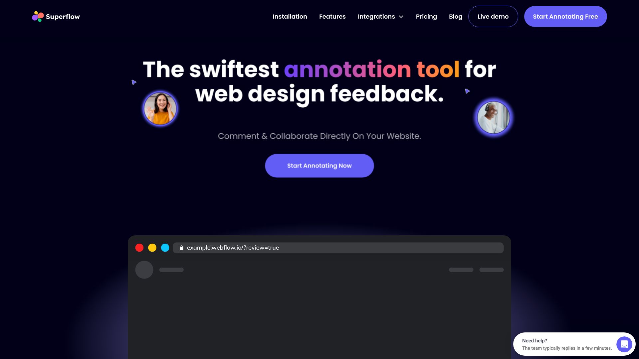Click Start Annotating Free button
639x359 pixels.
point(565,16)
